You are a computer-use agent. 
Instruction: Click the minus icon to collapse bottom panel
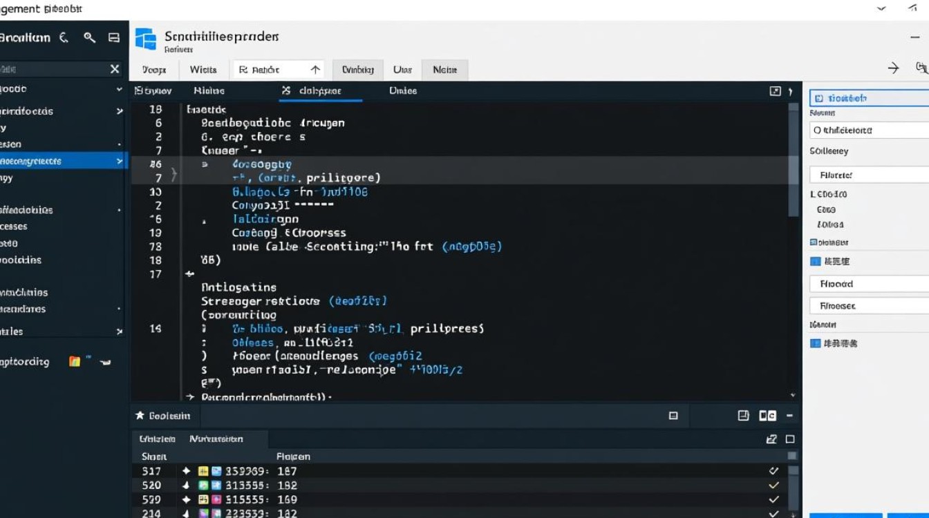point(789,416)
